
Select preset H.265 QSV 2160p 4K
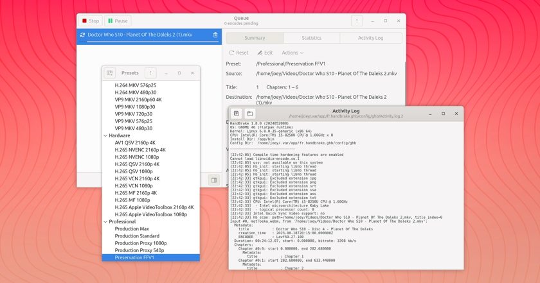[x=151, y=164]
